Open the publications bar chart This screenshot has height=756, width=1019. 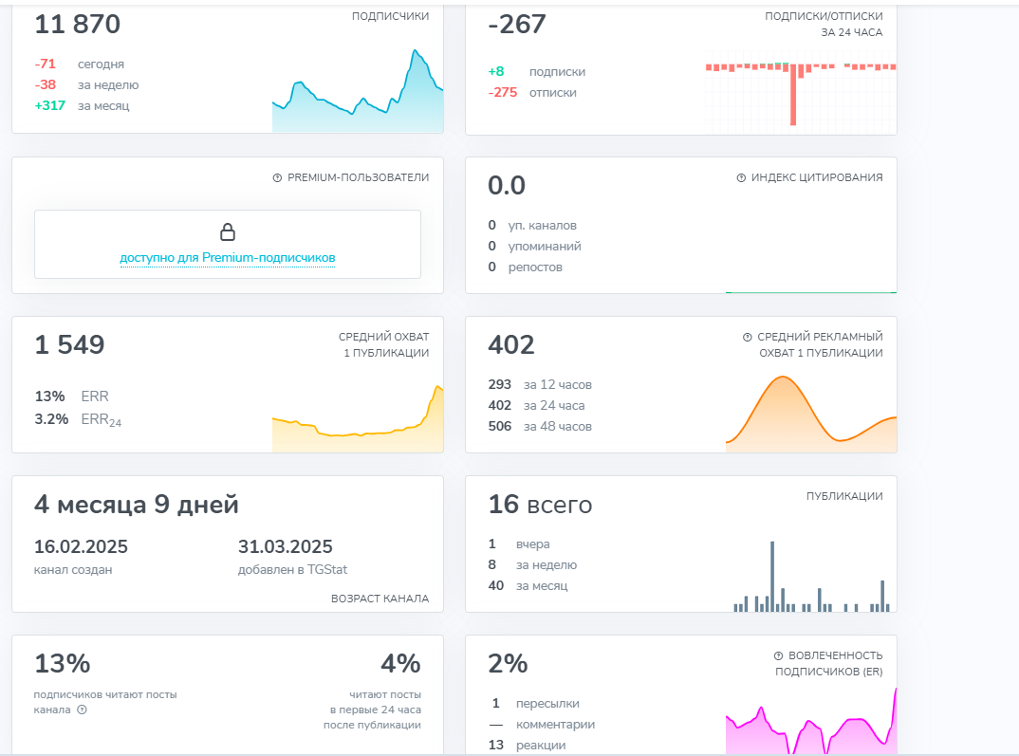[811, 576]
